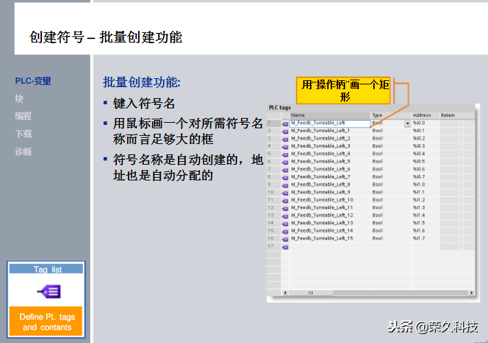
Task: Click the tag icon beside M_Feedb_Turntable_Left_3
Action: tap(285, 147)
